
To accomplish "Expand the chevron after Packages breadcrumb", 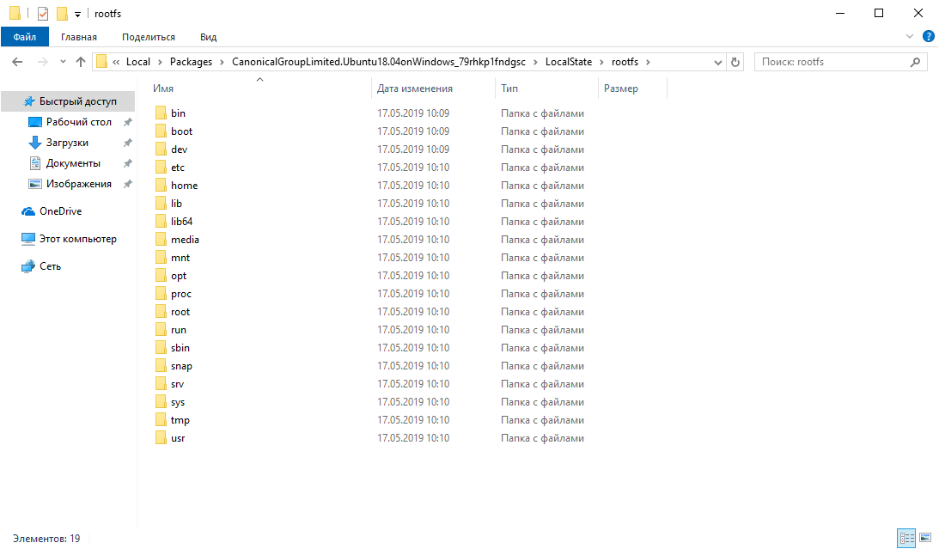I will tap(223, 62).
